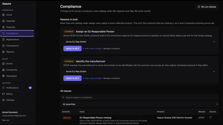This screenshot has width=223, height=125.
Task: Open the manufacturer company dropdown
Action: click(139, 71)
